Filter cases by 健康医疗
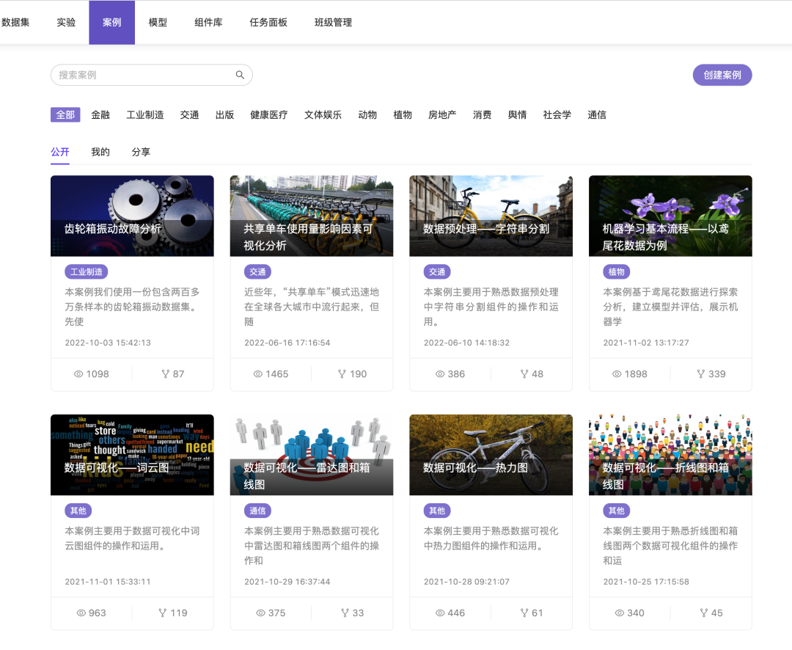The height and width of the screenshot is (650, 792). pos(269,114)
